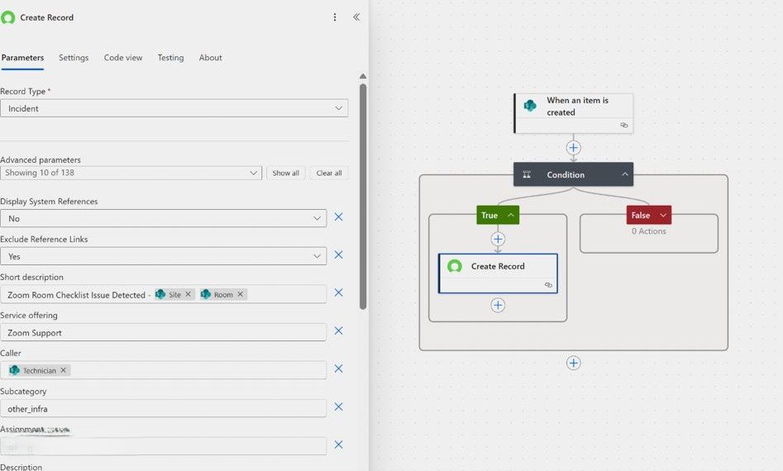Remove the Technician token from Caller
The height and width of the screenshot is (471, 783).
[64, 370]
